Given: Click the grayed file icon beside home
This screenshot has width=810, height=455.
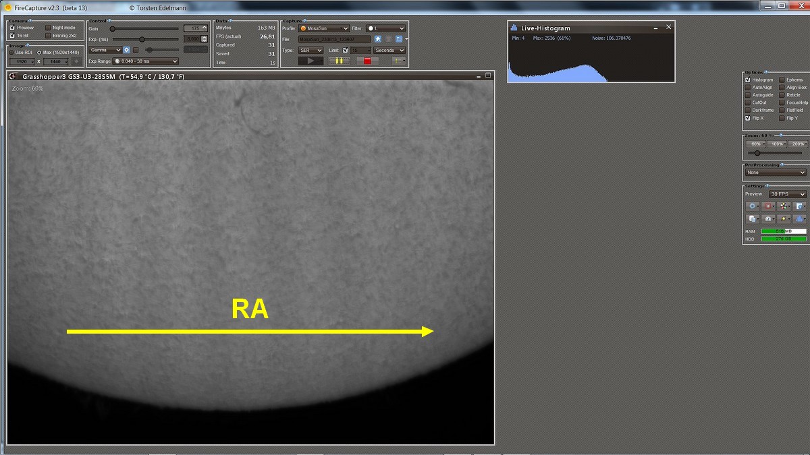Looking at the screenshot, I should (388, 39).
